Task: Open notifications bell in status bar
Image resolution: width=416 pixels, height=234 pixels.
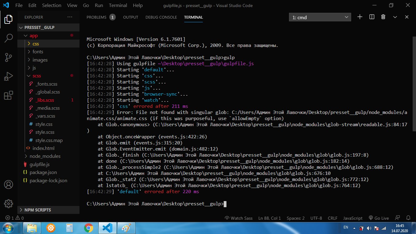Action: (x=408, y=218)
